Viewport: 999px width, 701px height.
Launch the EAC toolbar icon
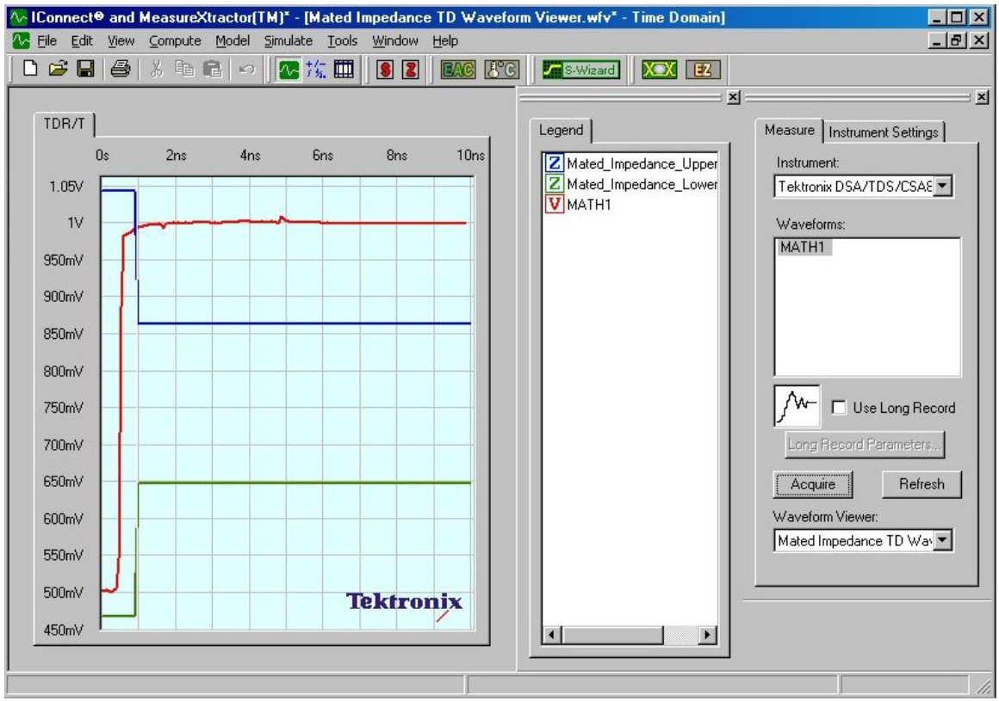[458, 70]
